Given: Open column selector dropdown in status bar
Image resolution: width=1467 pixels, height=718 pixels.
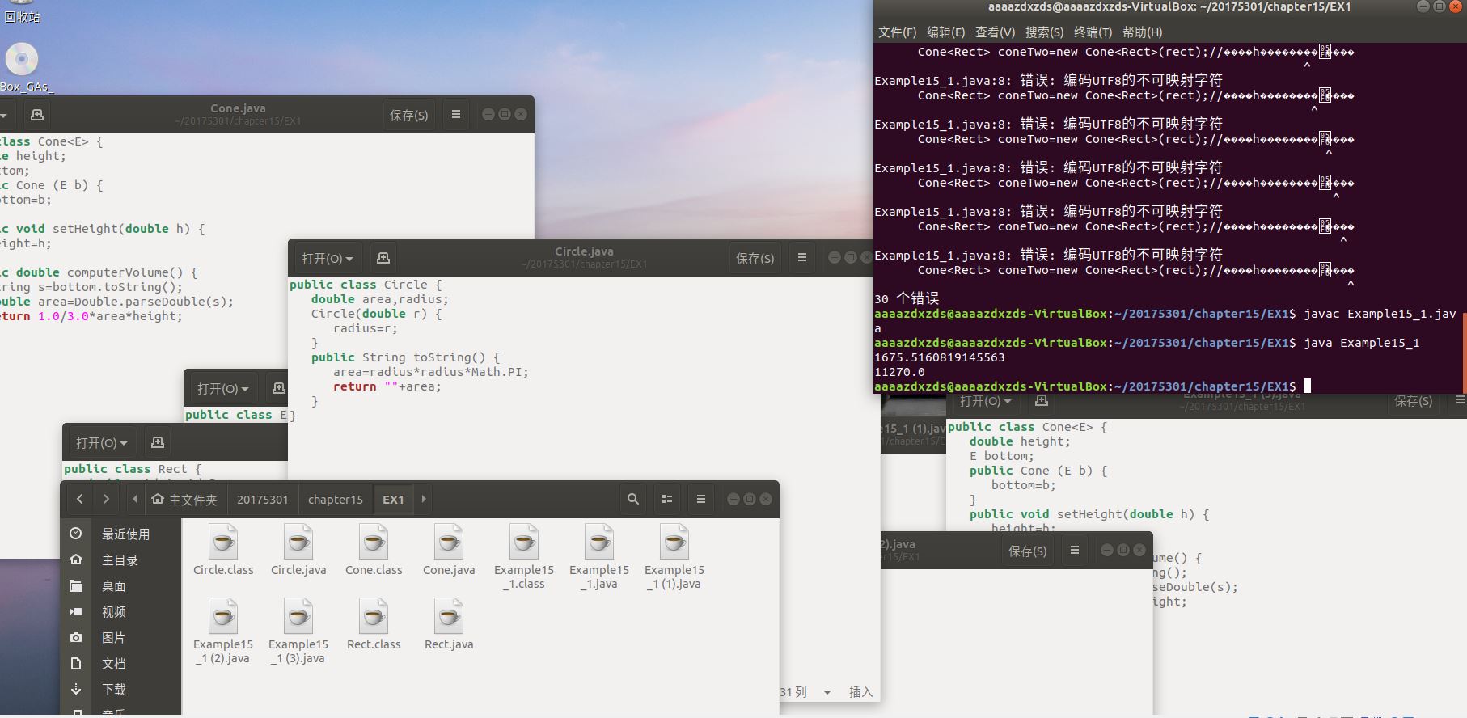Looking at the screenshot, I should pos(827,692).
